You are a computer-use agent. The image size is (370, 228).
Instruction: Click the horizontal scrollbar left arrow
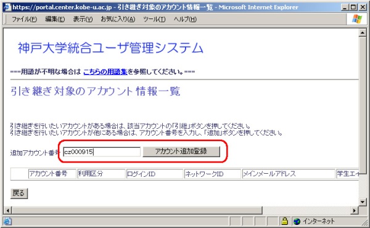click(8, 210)
